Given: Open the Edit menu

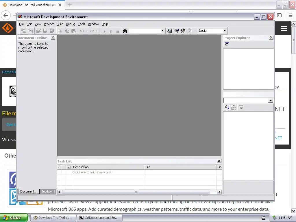Looking at the screenshot, I should coord(29,24).
